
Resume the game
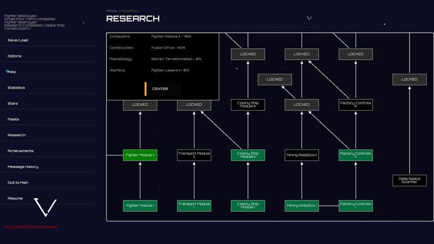pyautogui.click(x=15, y=198)
